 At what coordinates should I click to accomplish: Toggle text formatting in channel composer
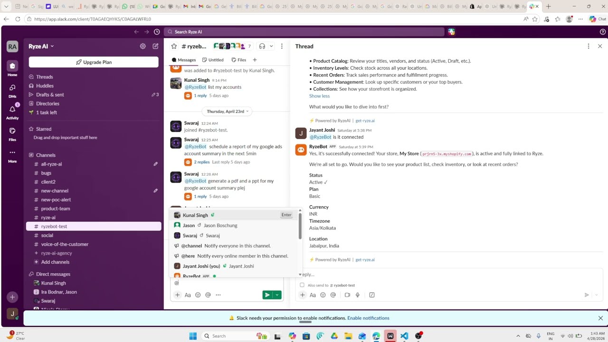pos(188,295)
